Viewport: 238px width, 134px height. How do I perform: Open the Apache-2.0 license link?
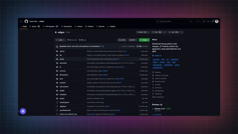tap(161, 76)
